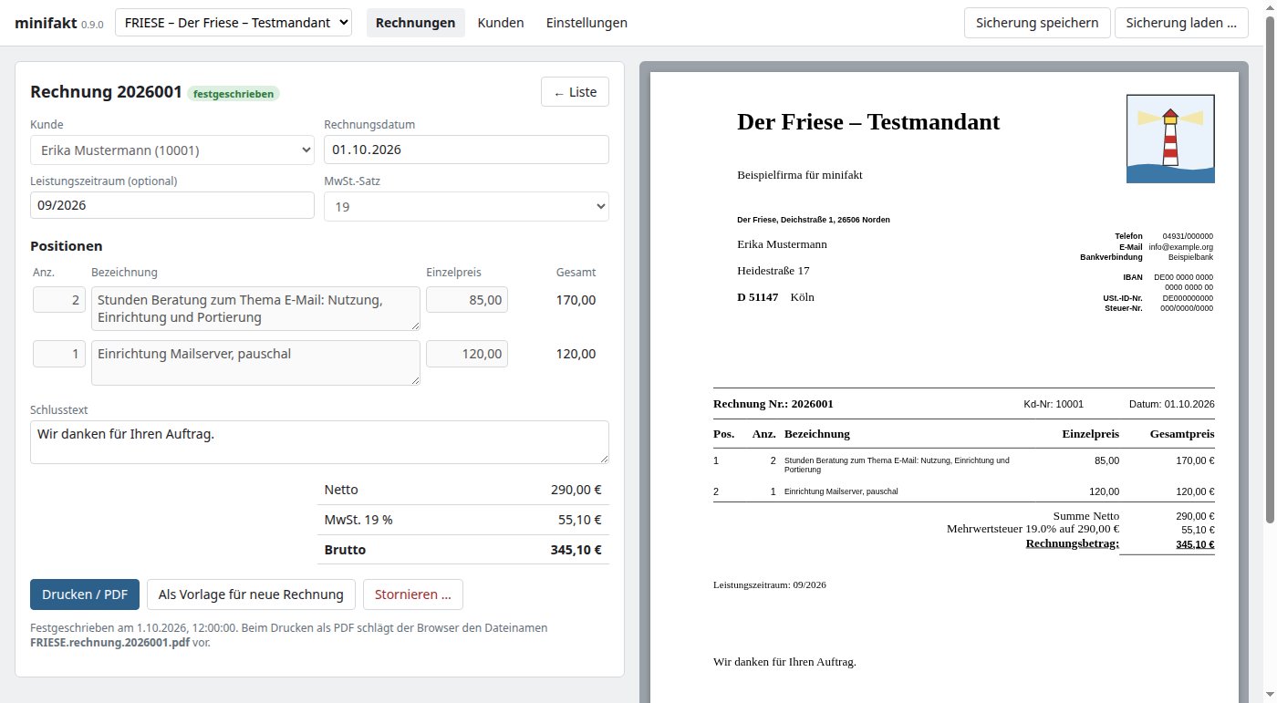
Task: Click the preview email info@example.org
Action: (1181, 247)
